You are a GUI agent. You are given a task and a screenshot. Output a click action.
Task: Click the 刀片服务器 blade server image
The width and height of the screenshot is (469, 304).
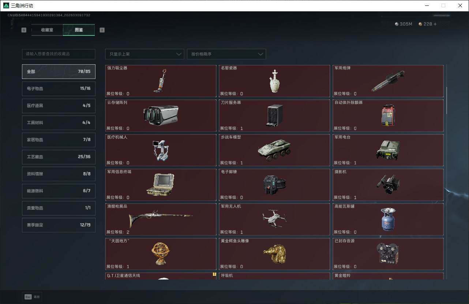[x=275, y=115]
